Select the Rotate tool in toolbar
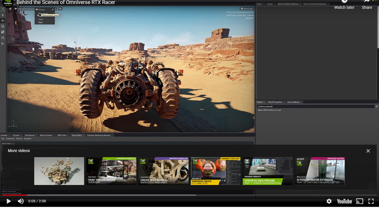The image size is (379, 208). (3, 26)
